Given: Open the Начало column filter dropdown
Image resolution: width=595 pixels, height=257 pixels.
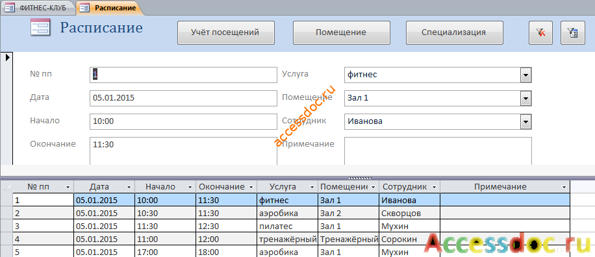Looking at the screenshot, I should pos(190,187).
